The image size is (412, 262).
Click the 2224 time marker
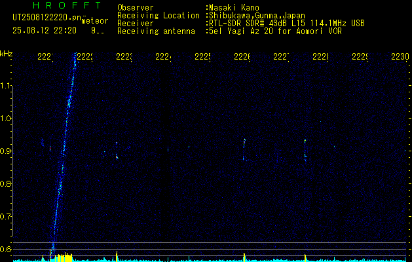pos(164,56)
